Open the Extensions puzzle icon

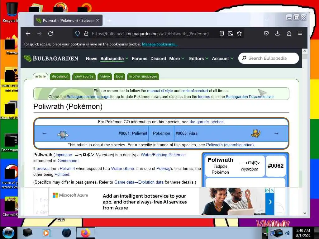click(289, 33)
